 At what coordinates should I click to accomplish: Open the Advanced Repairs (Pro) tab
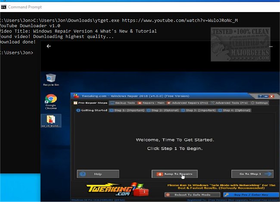click(x=187, y=103)
